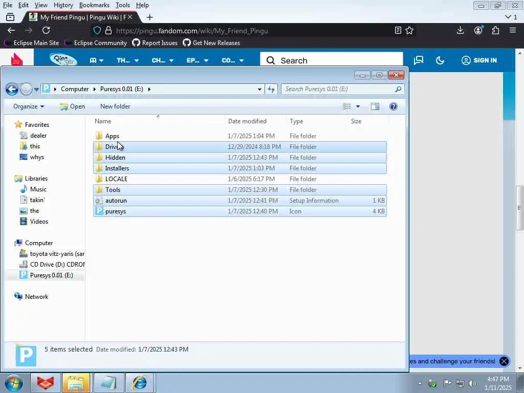This screenshot has width=524, height=393.
Task: Dismiss the challenge your friends banner
Action: coord(504,361)
